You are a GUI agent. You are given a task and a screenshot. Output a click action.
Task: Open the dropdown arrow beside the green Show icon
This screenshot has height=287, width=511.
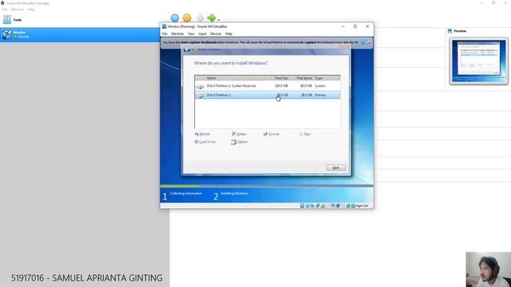pos(219,19)
